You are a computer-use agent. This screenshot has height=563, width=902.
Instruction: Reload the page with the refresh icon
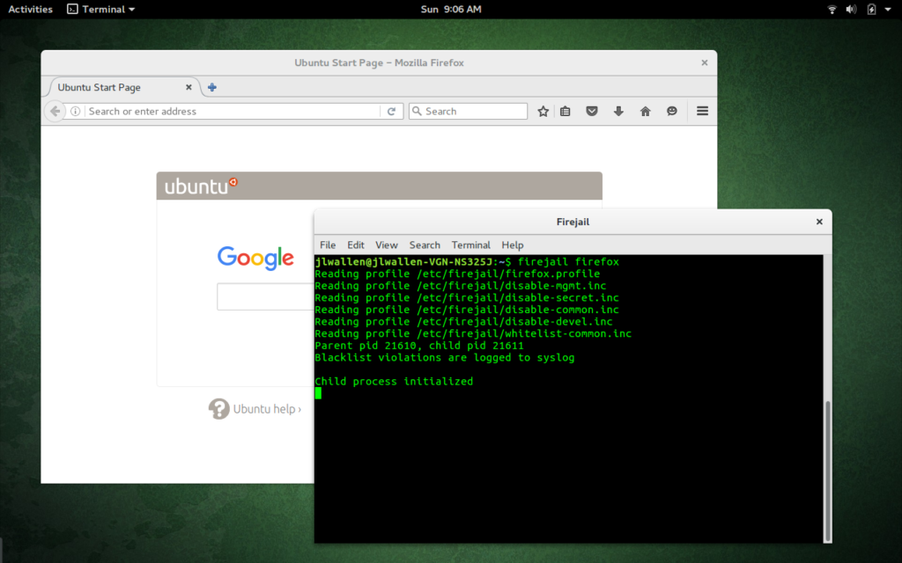click(x=391, y=111)
